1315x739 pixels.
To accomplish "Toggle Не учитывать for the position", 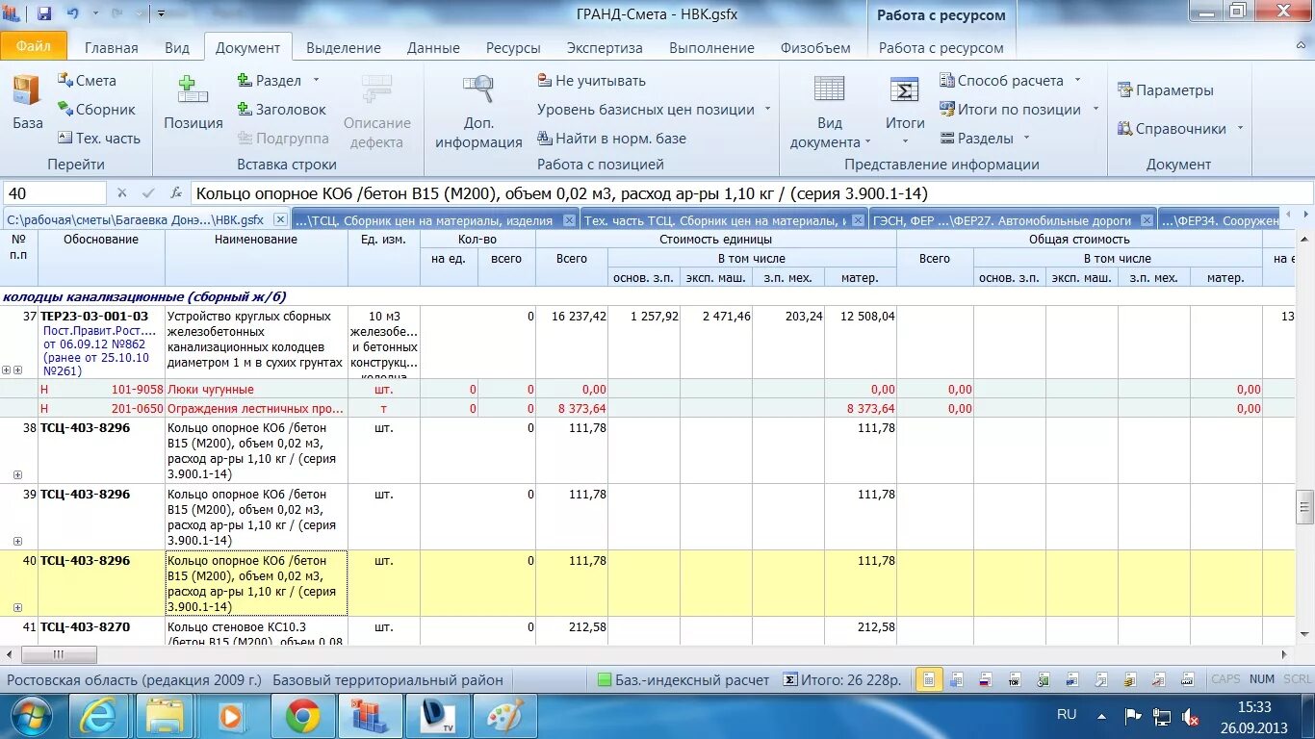I will (x=591, y=81).
